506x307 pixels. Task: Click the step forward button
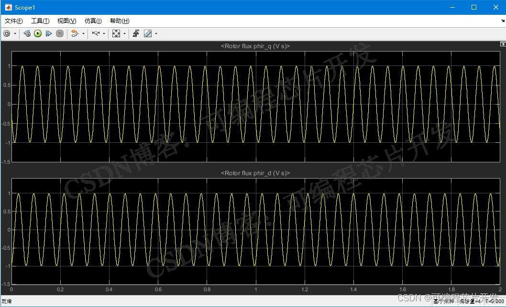[49, 33]
